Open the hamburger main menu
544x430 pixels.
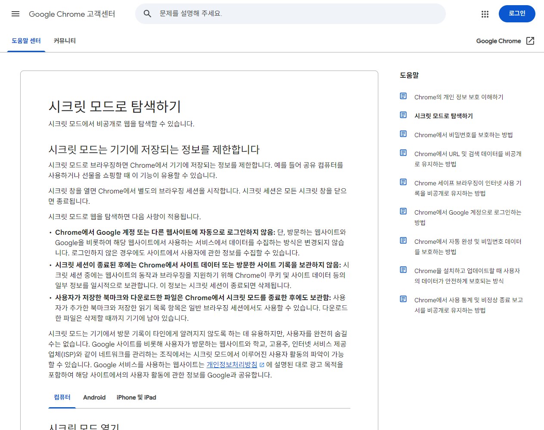(x=15, y=14)
